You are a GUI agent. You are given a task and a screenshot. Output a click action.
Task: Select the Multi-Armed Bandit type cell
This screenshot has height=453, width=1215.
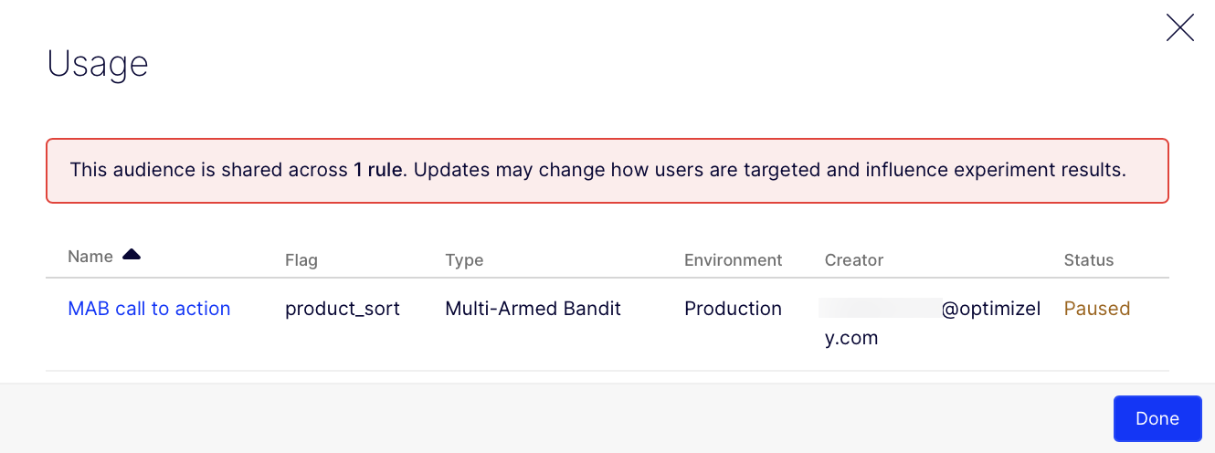(533, 309)
